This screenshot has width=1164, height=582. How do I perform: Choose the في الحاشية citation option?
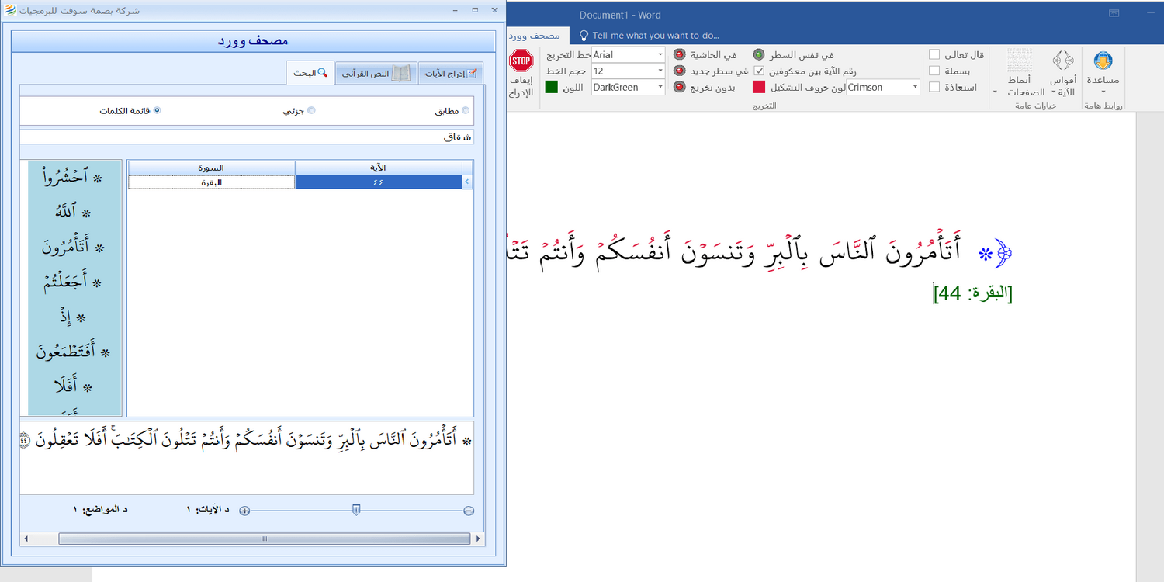[x=679, y=55]
